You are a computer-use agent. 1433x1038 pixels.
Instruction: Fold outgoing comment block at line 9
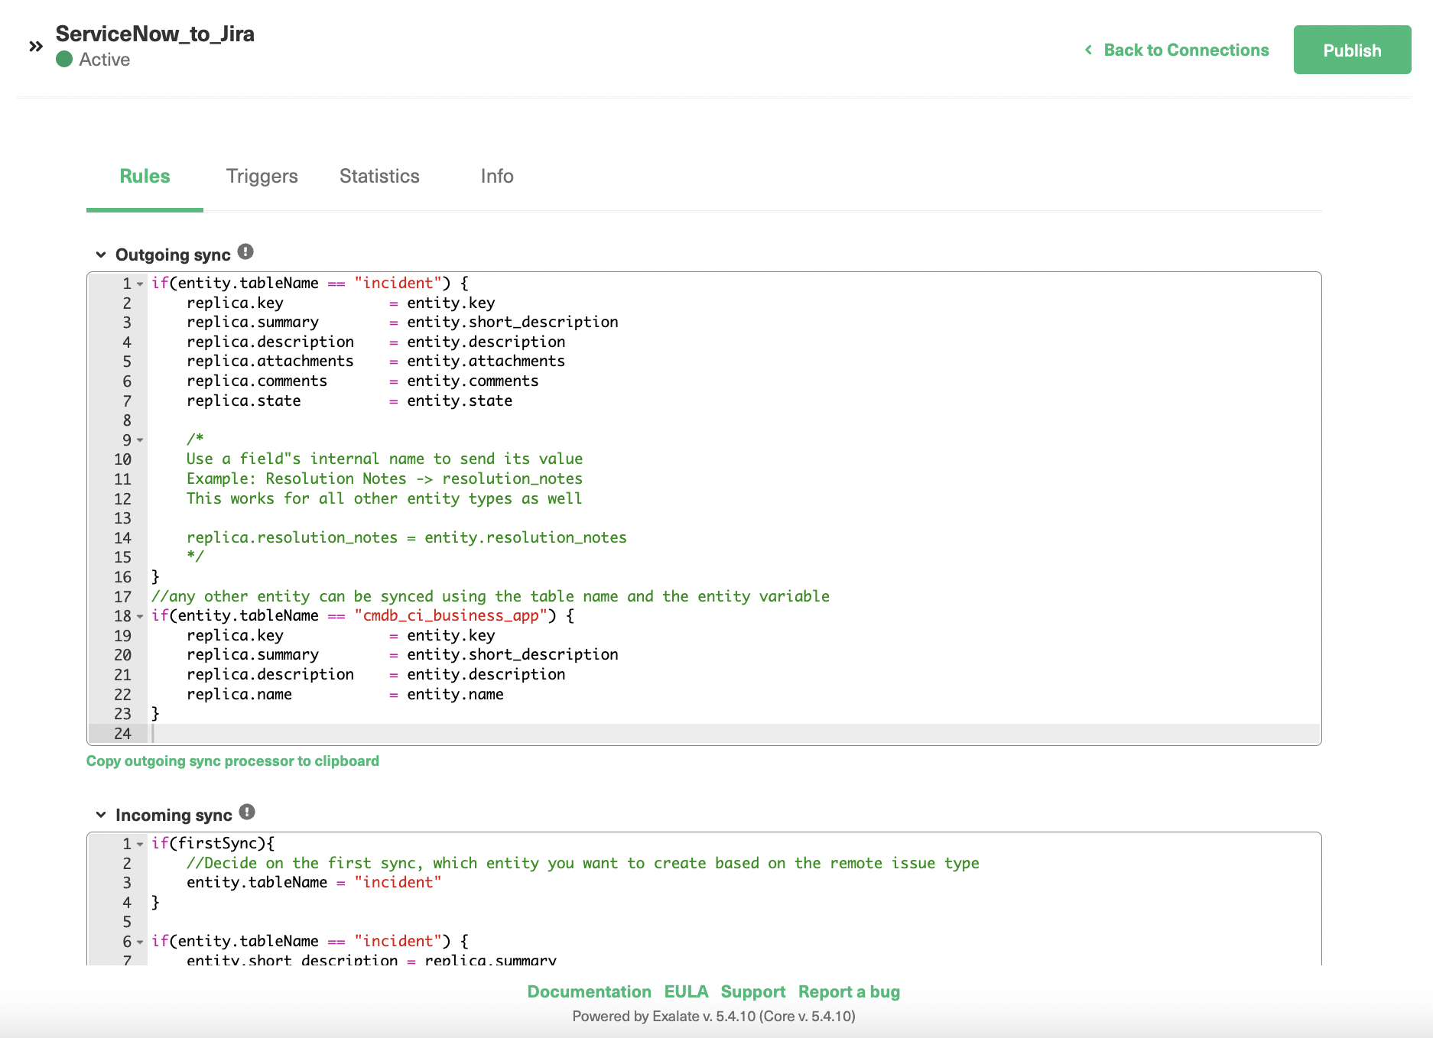pyautogui.click(x=140, y=440)
